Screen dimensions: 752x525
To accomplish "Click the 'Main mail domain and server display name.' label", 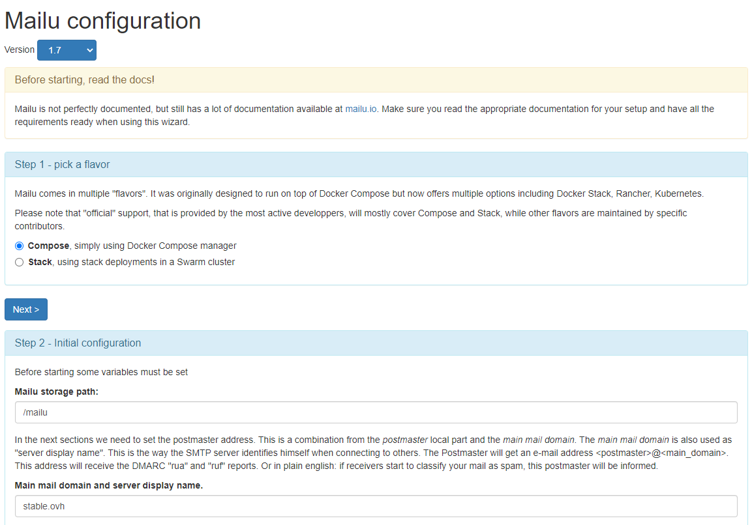I will (x=108, y=485).
